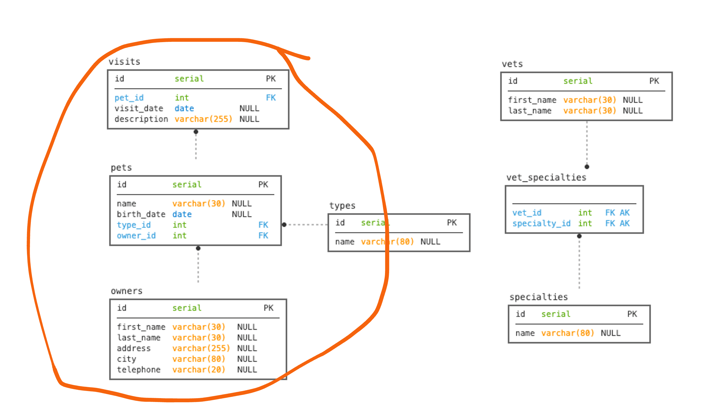Click the specialty_id column name
Image resolution: width=710 pixels, height=413 pixels.
542,224
